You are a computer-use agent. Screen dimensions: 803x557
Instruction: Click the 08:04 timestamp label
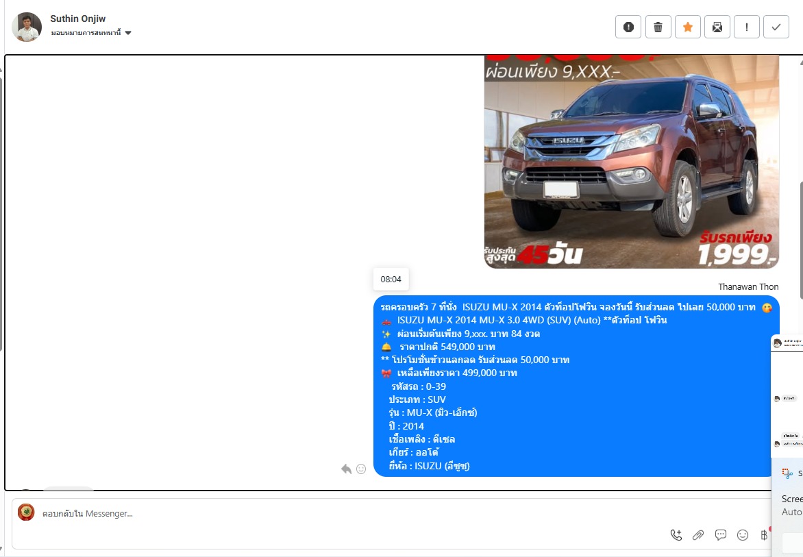[x=391, y=280]
